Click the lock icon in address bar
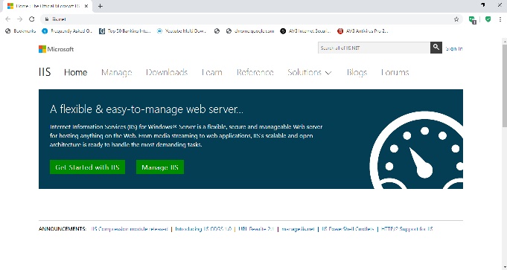This screenshot has height=270, width=507. click(x=47, y=19)
